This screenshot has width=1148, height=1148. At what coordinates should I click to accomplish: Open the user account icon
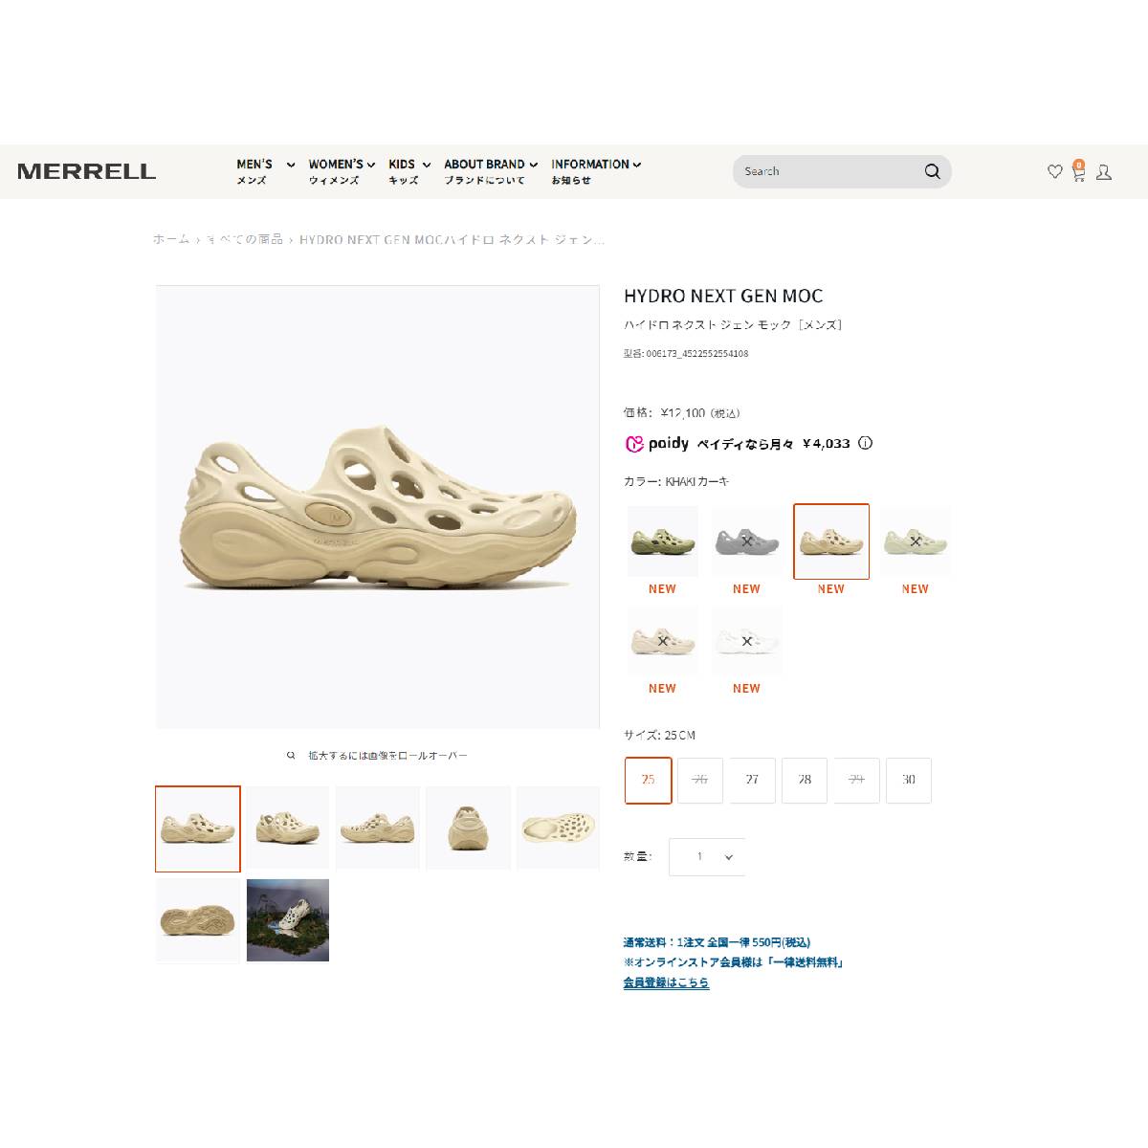click(x=1103, y=172)
